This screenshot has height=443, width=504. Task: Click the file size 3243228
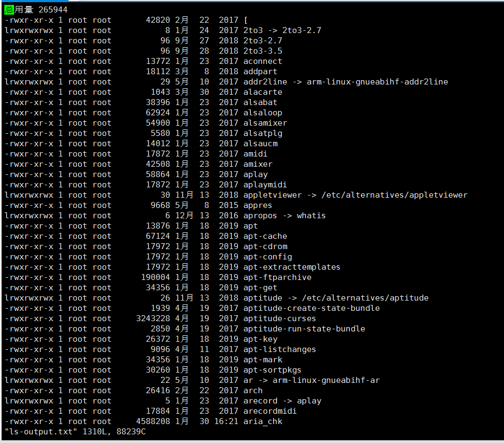point(153,318)
